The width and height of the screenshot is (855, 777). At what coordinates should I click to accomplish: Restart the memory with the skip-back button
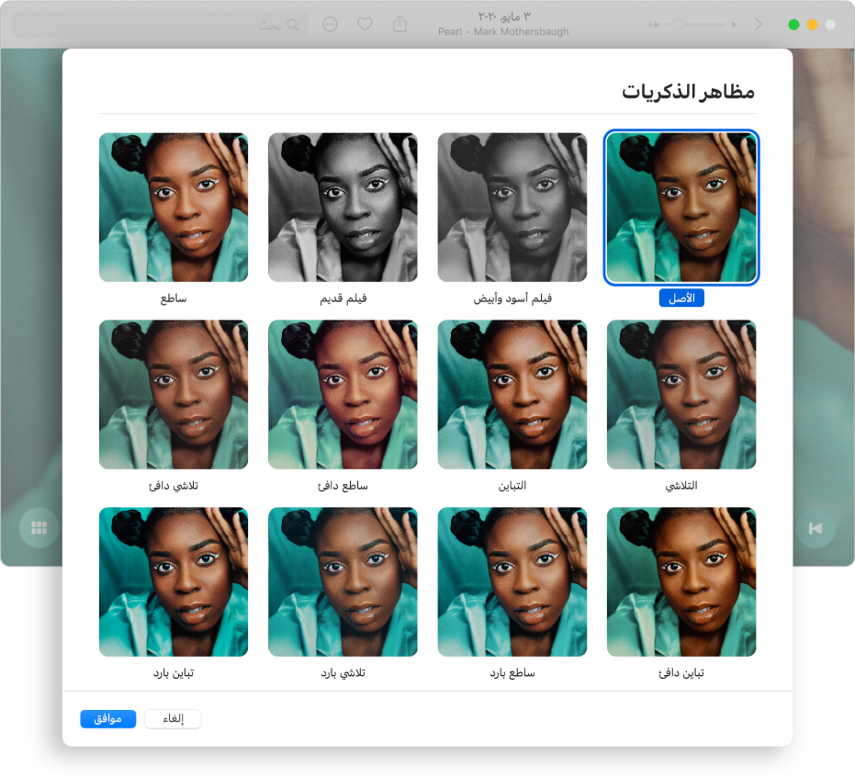click(816, 527)
